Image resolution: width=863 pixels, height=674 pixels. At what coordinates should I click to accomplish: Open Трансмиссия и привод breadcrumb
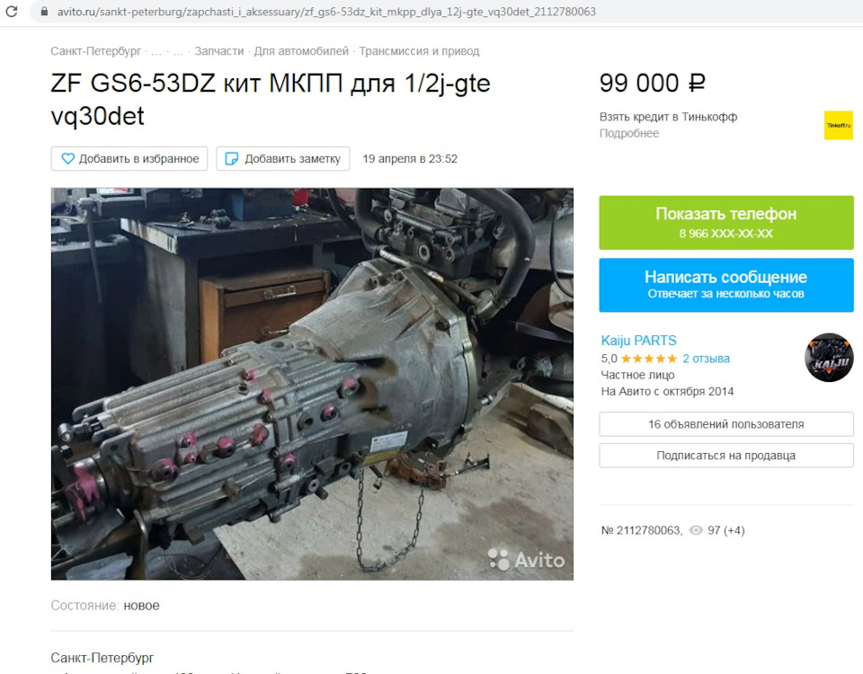coord(420,51)
